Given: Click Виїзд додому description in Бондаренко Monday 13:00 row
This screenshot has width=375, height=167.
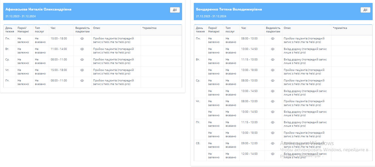Looking at the screenshot, I should click(x=305, y=51).
